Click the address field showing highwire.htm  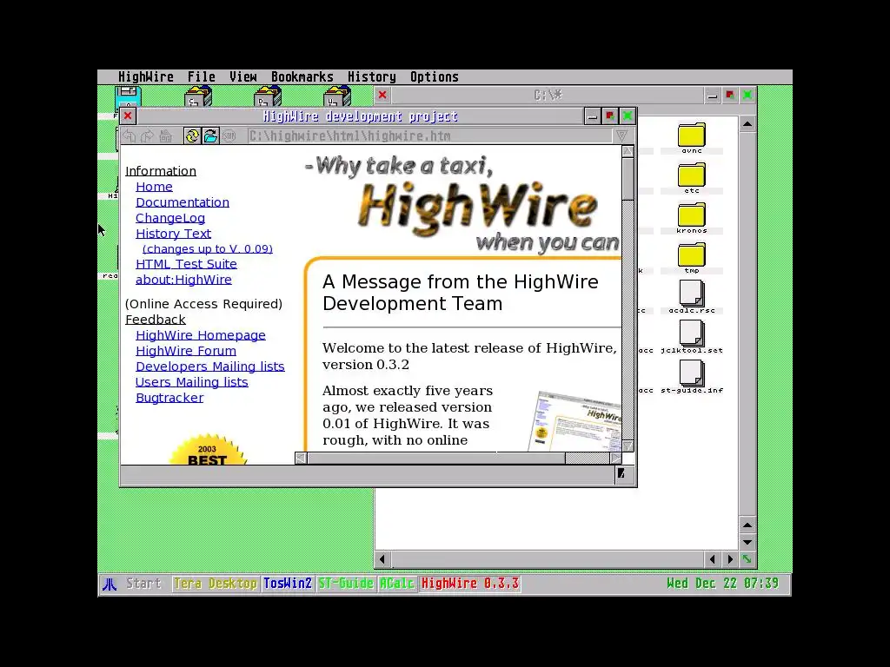[x=429, y=136]
